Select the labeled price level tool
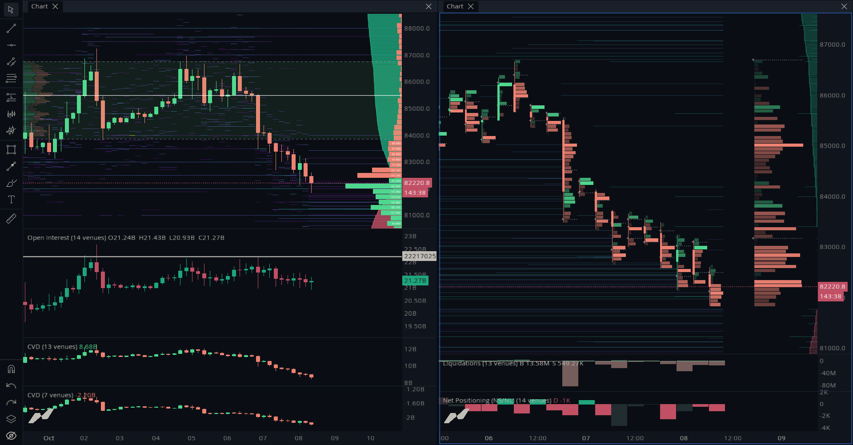 [11, 97]
